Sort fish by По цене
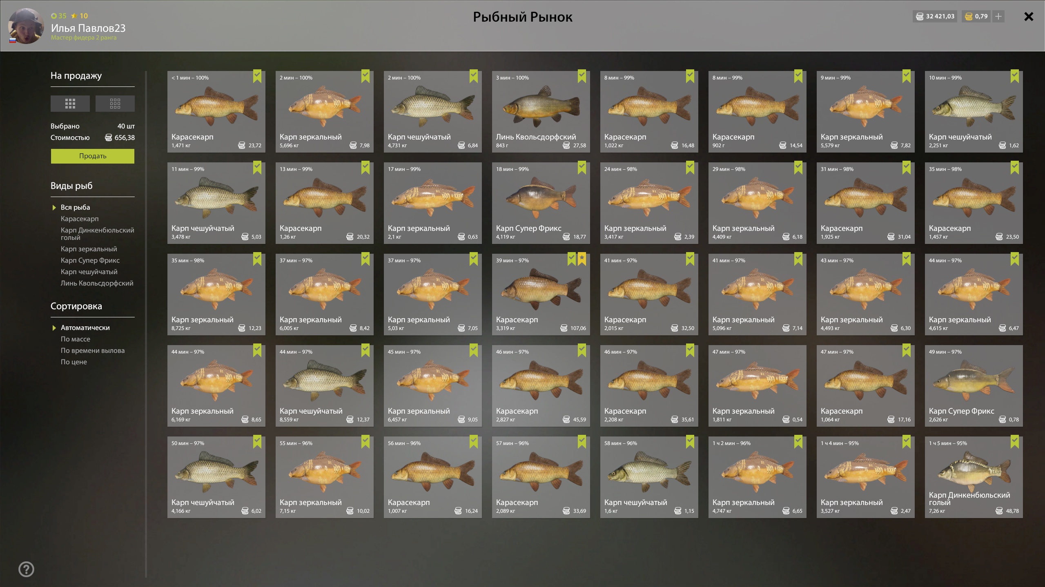Screen dimensions: 1045x587 74,362
